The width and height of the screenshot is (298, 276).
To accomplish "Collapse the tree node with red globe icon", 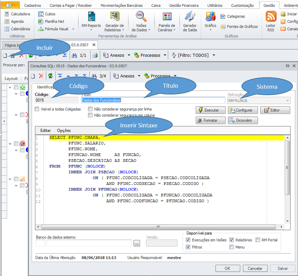I will pos(10,144).
